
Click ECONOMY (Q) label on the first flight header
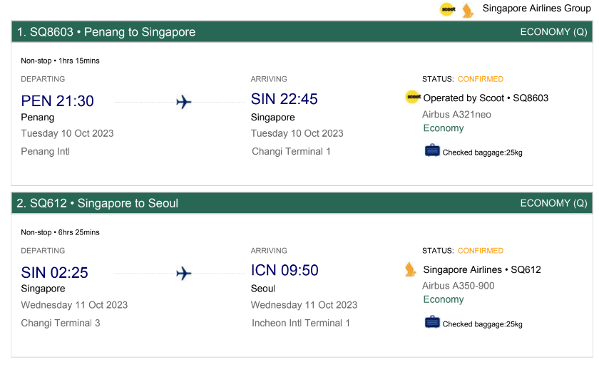pos(553,31)
